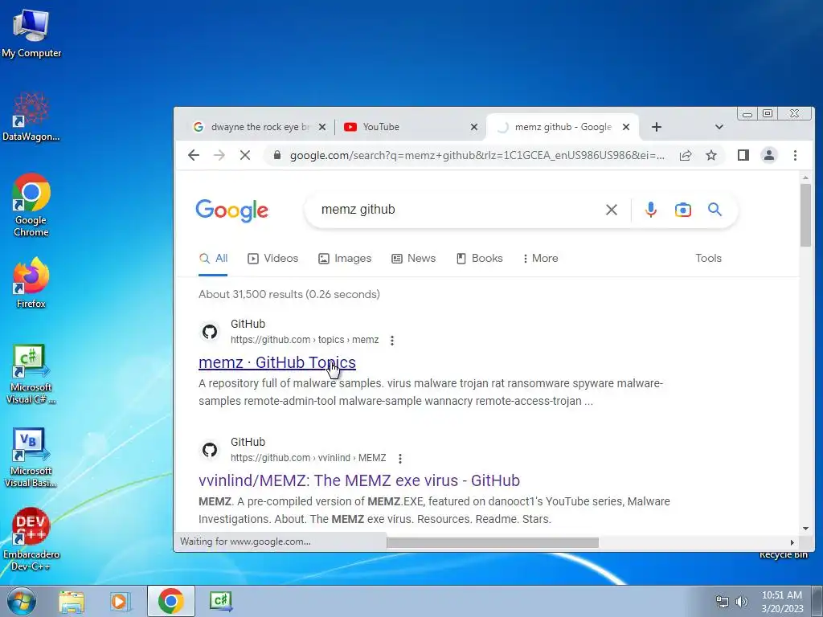Show News search results
This screenshot has height=617, width=823.
(x=414, y=258)
